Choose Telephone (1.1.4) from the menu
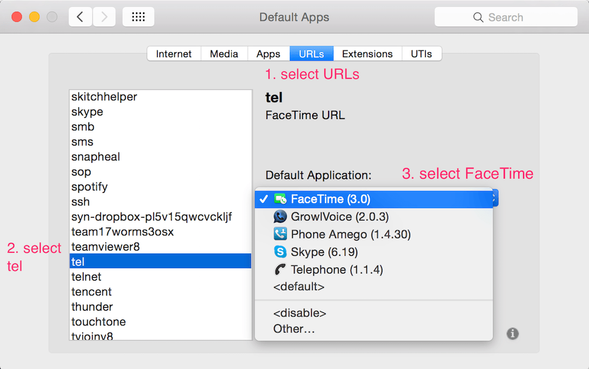The image size is (589, 369). tap(374, 270)
